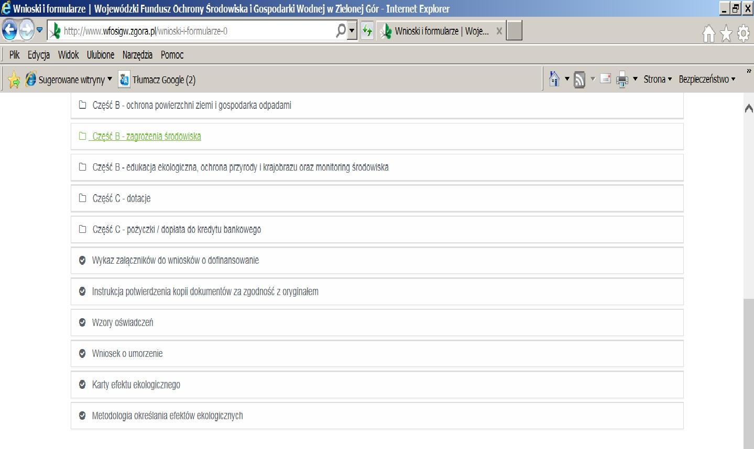Open Print options dropdown arrow
Screen dimensions: 754x449
635,79
